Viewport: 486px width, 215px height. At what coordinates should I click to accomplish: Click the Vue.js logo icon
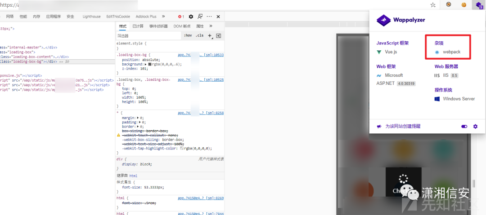click(379, 52)
